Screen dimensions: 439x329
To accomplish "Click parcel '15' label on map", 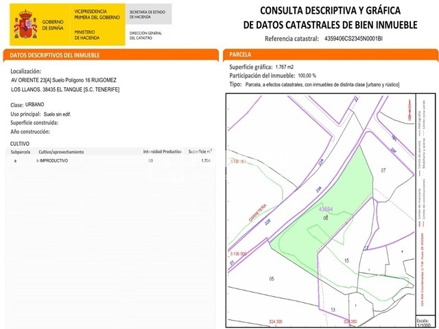I will coord(346,260).
